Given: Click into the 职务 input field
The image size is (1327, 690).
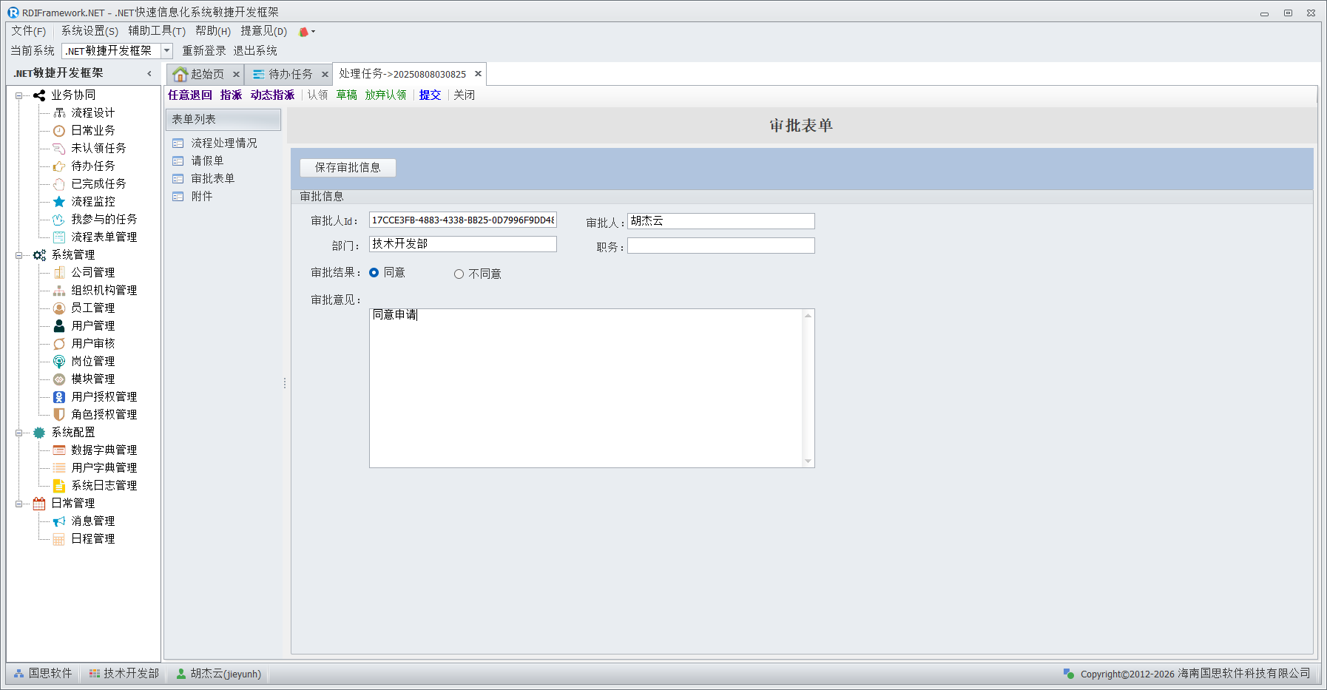Looking at the screenshot, I should tap(720, 246).
